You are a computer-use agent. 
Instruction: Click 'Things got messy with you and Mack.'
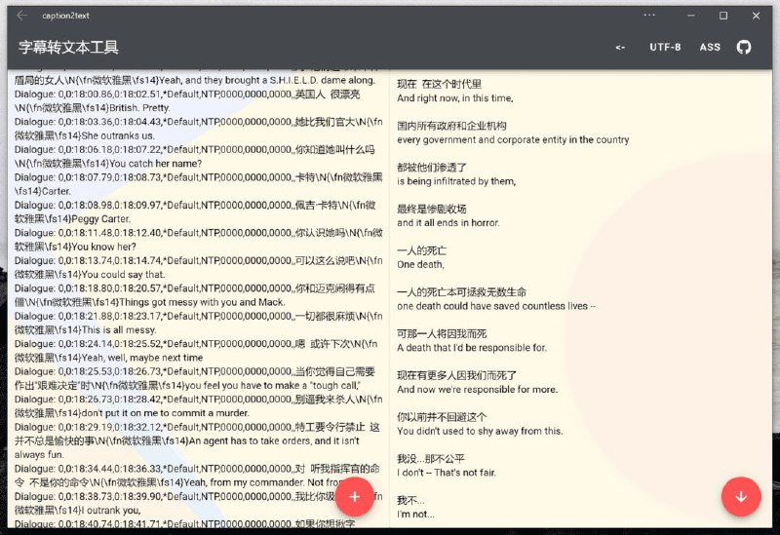[x=202, y=302]
